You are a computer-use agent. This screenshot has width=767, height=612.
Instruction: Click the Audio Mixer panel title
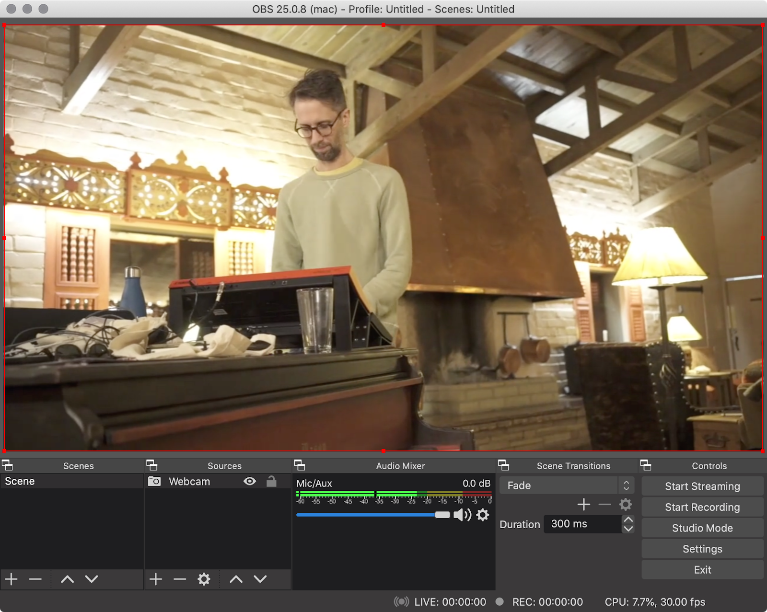click(400, 466)
